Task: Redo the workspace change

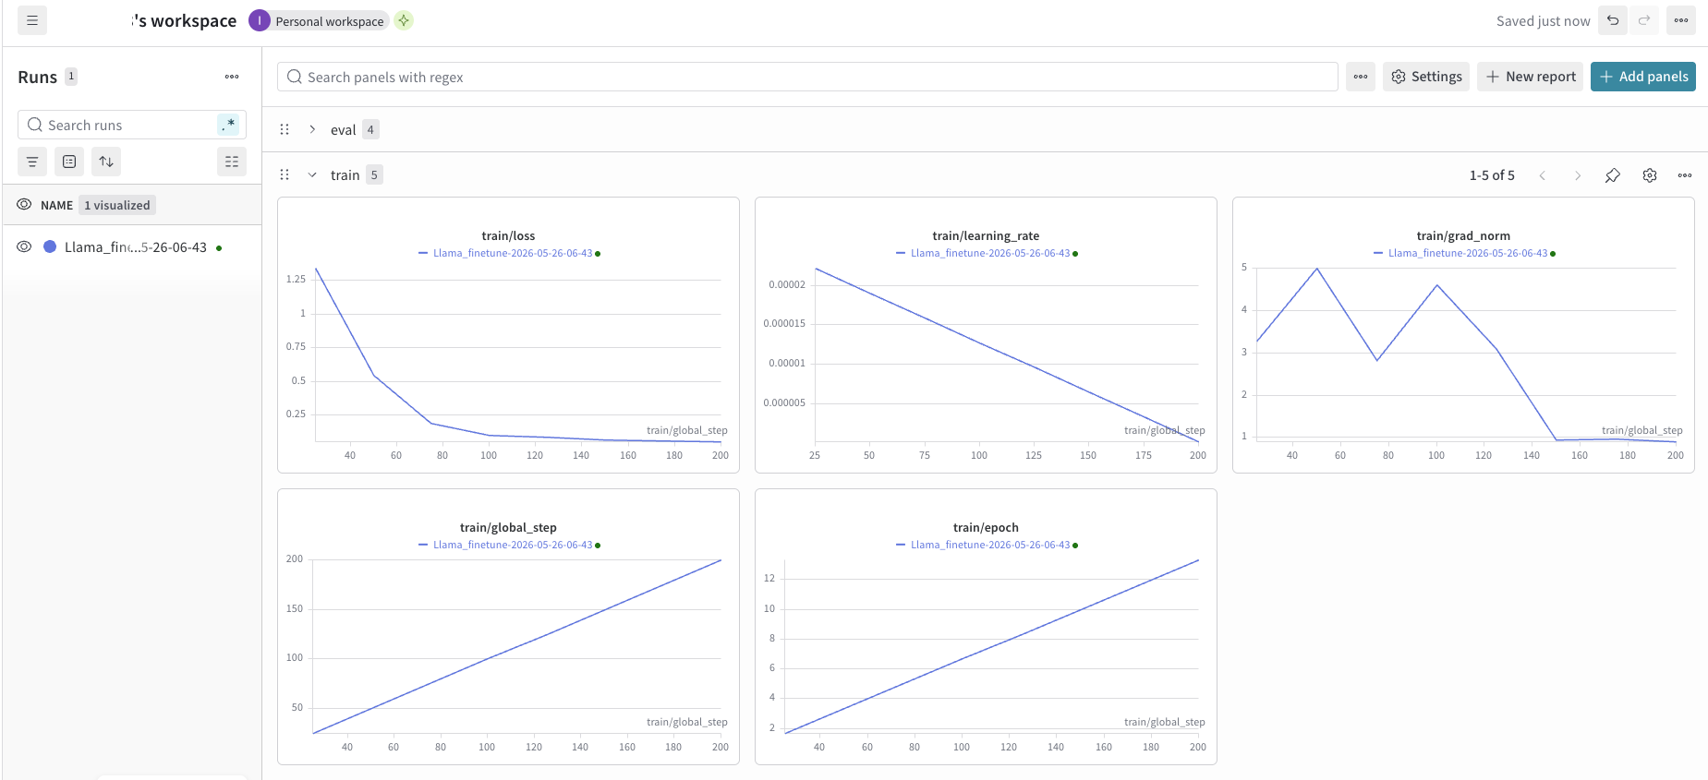Action: 1644,20
